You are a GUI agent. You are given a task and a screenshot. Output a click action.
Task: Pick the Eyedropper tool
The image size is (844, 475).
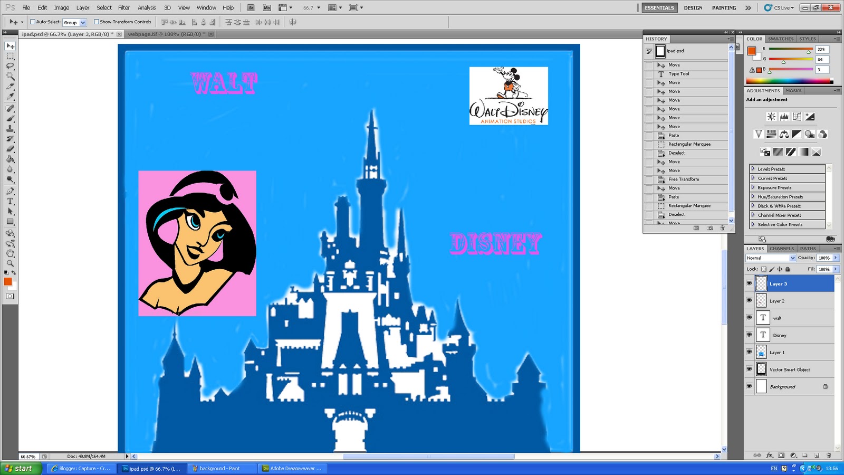point(10,97)
